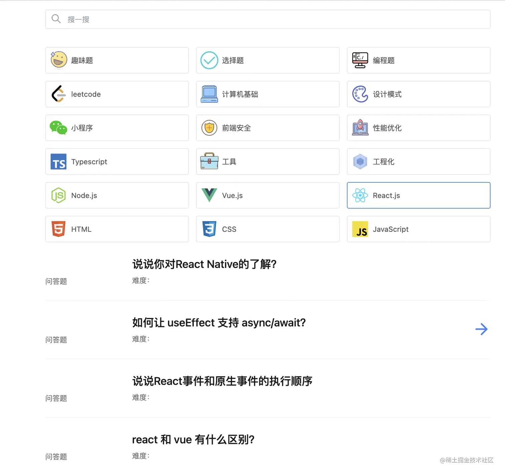The image size is (505, 475).
Task: Click the shield icon for 前端安全
Action: (209, 128)
